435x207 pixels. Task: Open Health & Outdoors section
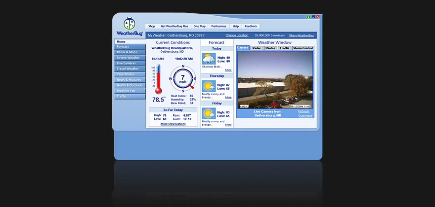tap(130, 86)
